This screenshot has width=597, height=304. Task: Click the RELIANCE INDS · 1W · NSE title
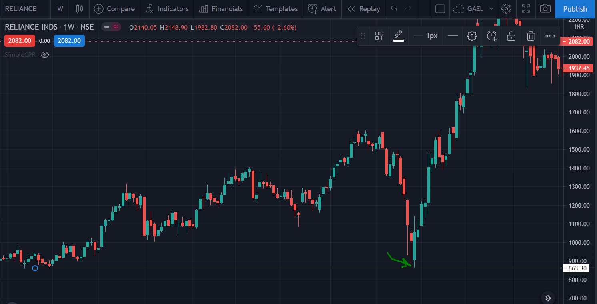[49, 27]
